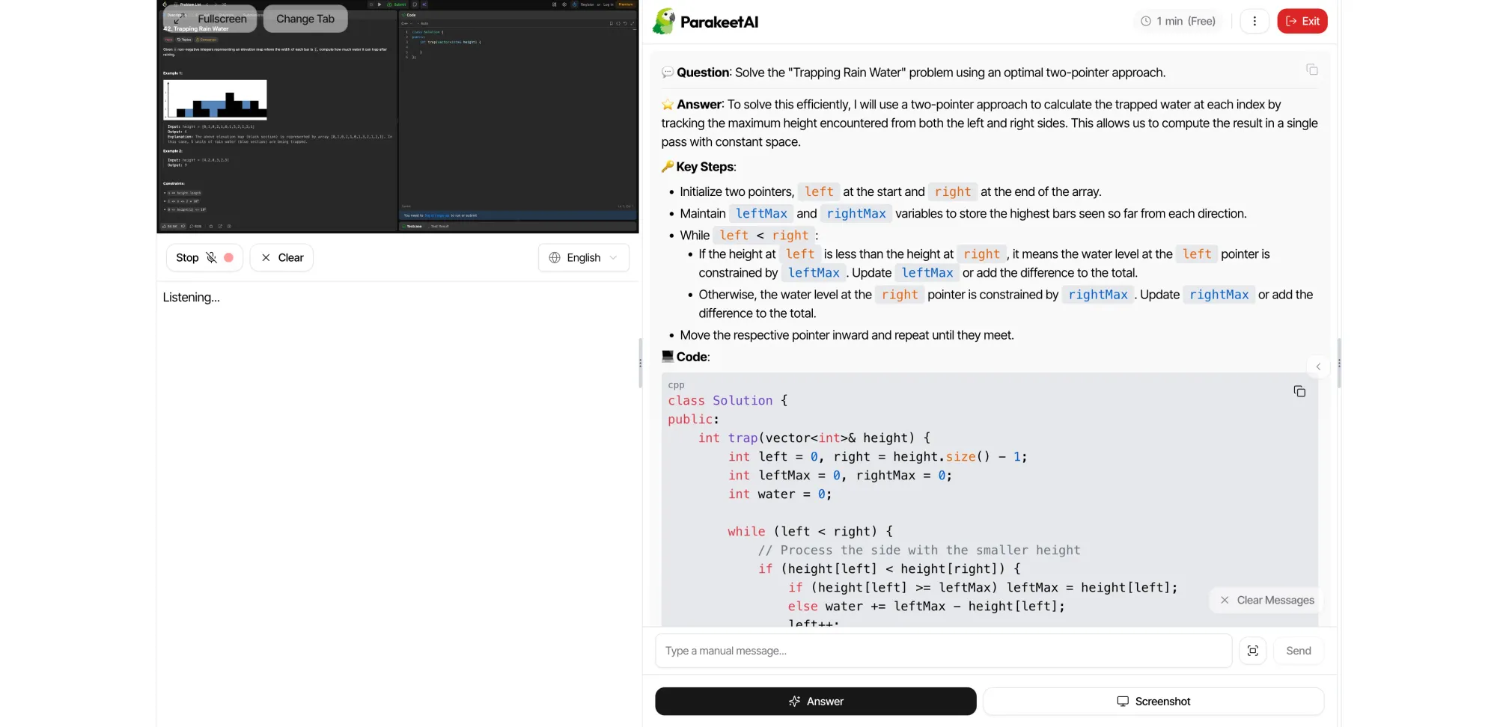Screen dimensions: 1497x727
Task: Stop the listening session
Action: pyautogui.click(x=204, y=257)
